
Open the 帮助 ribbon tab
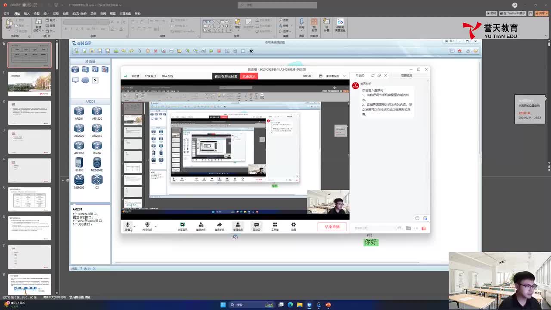[x=138, y=13]
